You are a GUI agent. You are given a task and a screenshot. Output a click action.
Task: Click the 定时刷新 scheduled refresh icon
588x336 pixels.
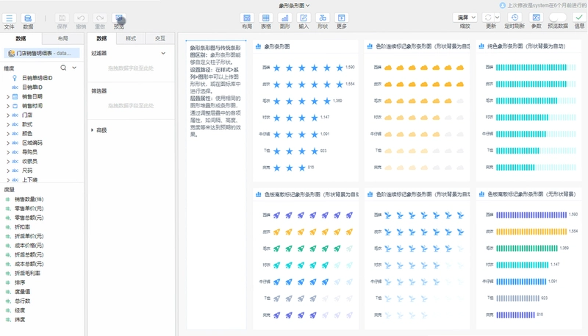[x=514, y=18]
